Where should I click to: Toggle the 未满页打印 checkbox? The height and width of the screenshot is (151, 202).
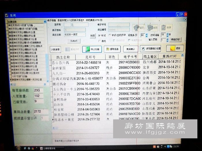[x=129, y=40]
